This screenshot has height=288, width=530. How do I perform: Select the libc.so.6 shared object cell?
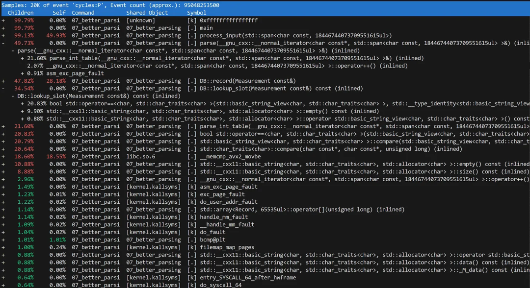pyautogui.click(x=141, y=156)
